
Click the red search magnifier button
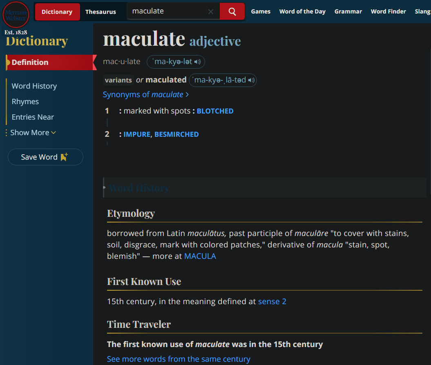coord(232,11)
